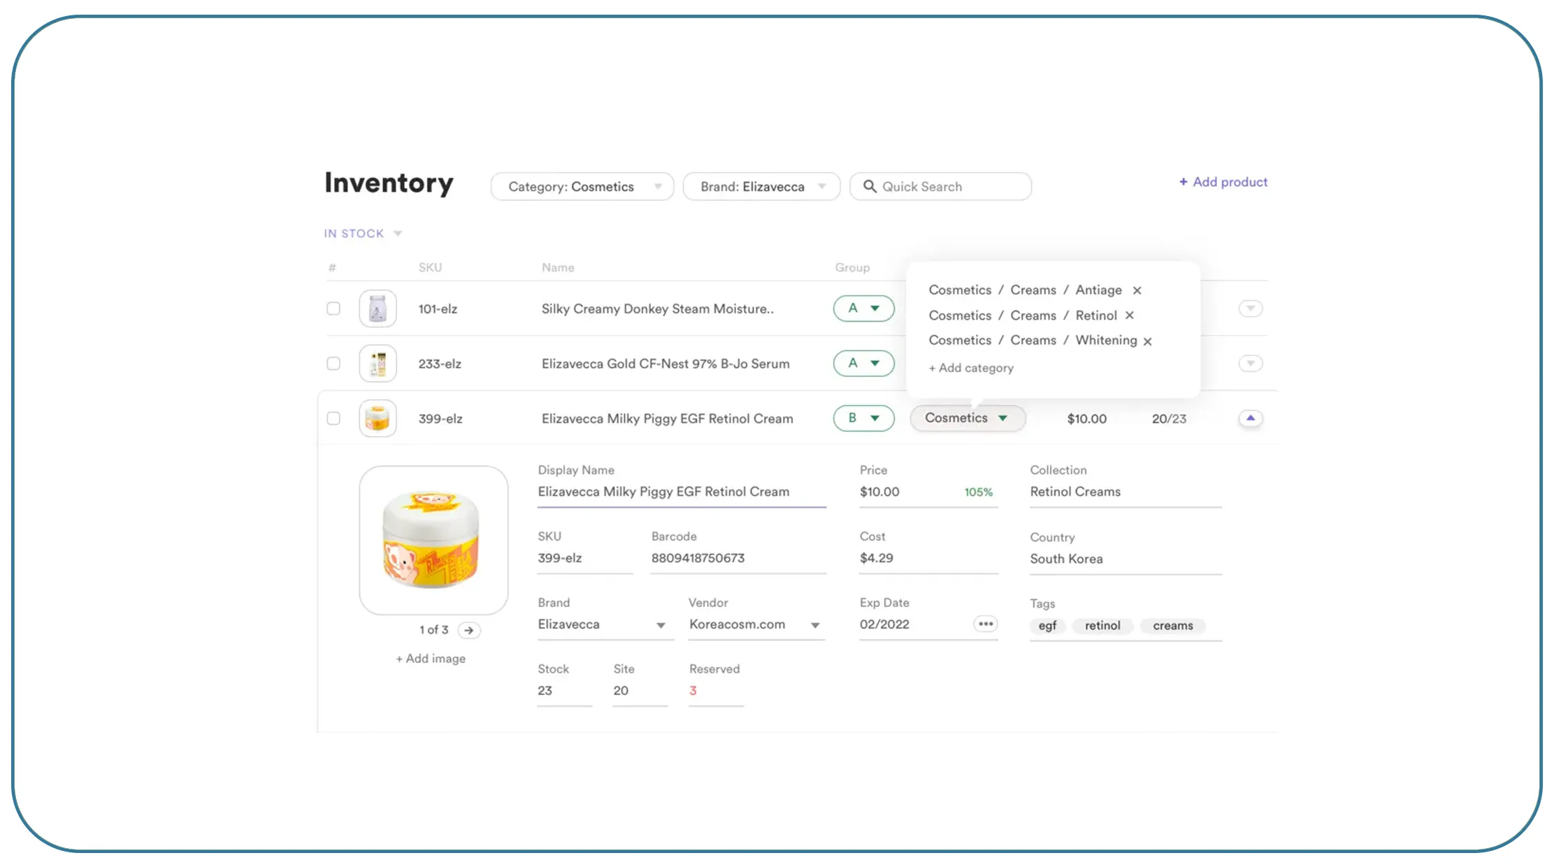Click the Name column header
Image resolution: width=1554 pixels, height=867 pixels.
click(558, 268)
